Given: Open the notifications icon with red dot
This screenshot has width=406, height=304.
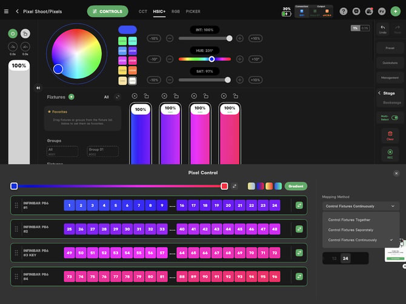Looking at the screenshot, I should [x=369, y=12].
